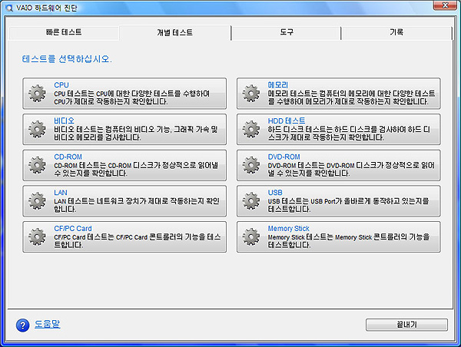461x347 pixels.
Task: Run the CF/PC Card test via its title
Action: click(73, 228)
